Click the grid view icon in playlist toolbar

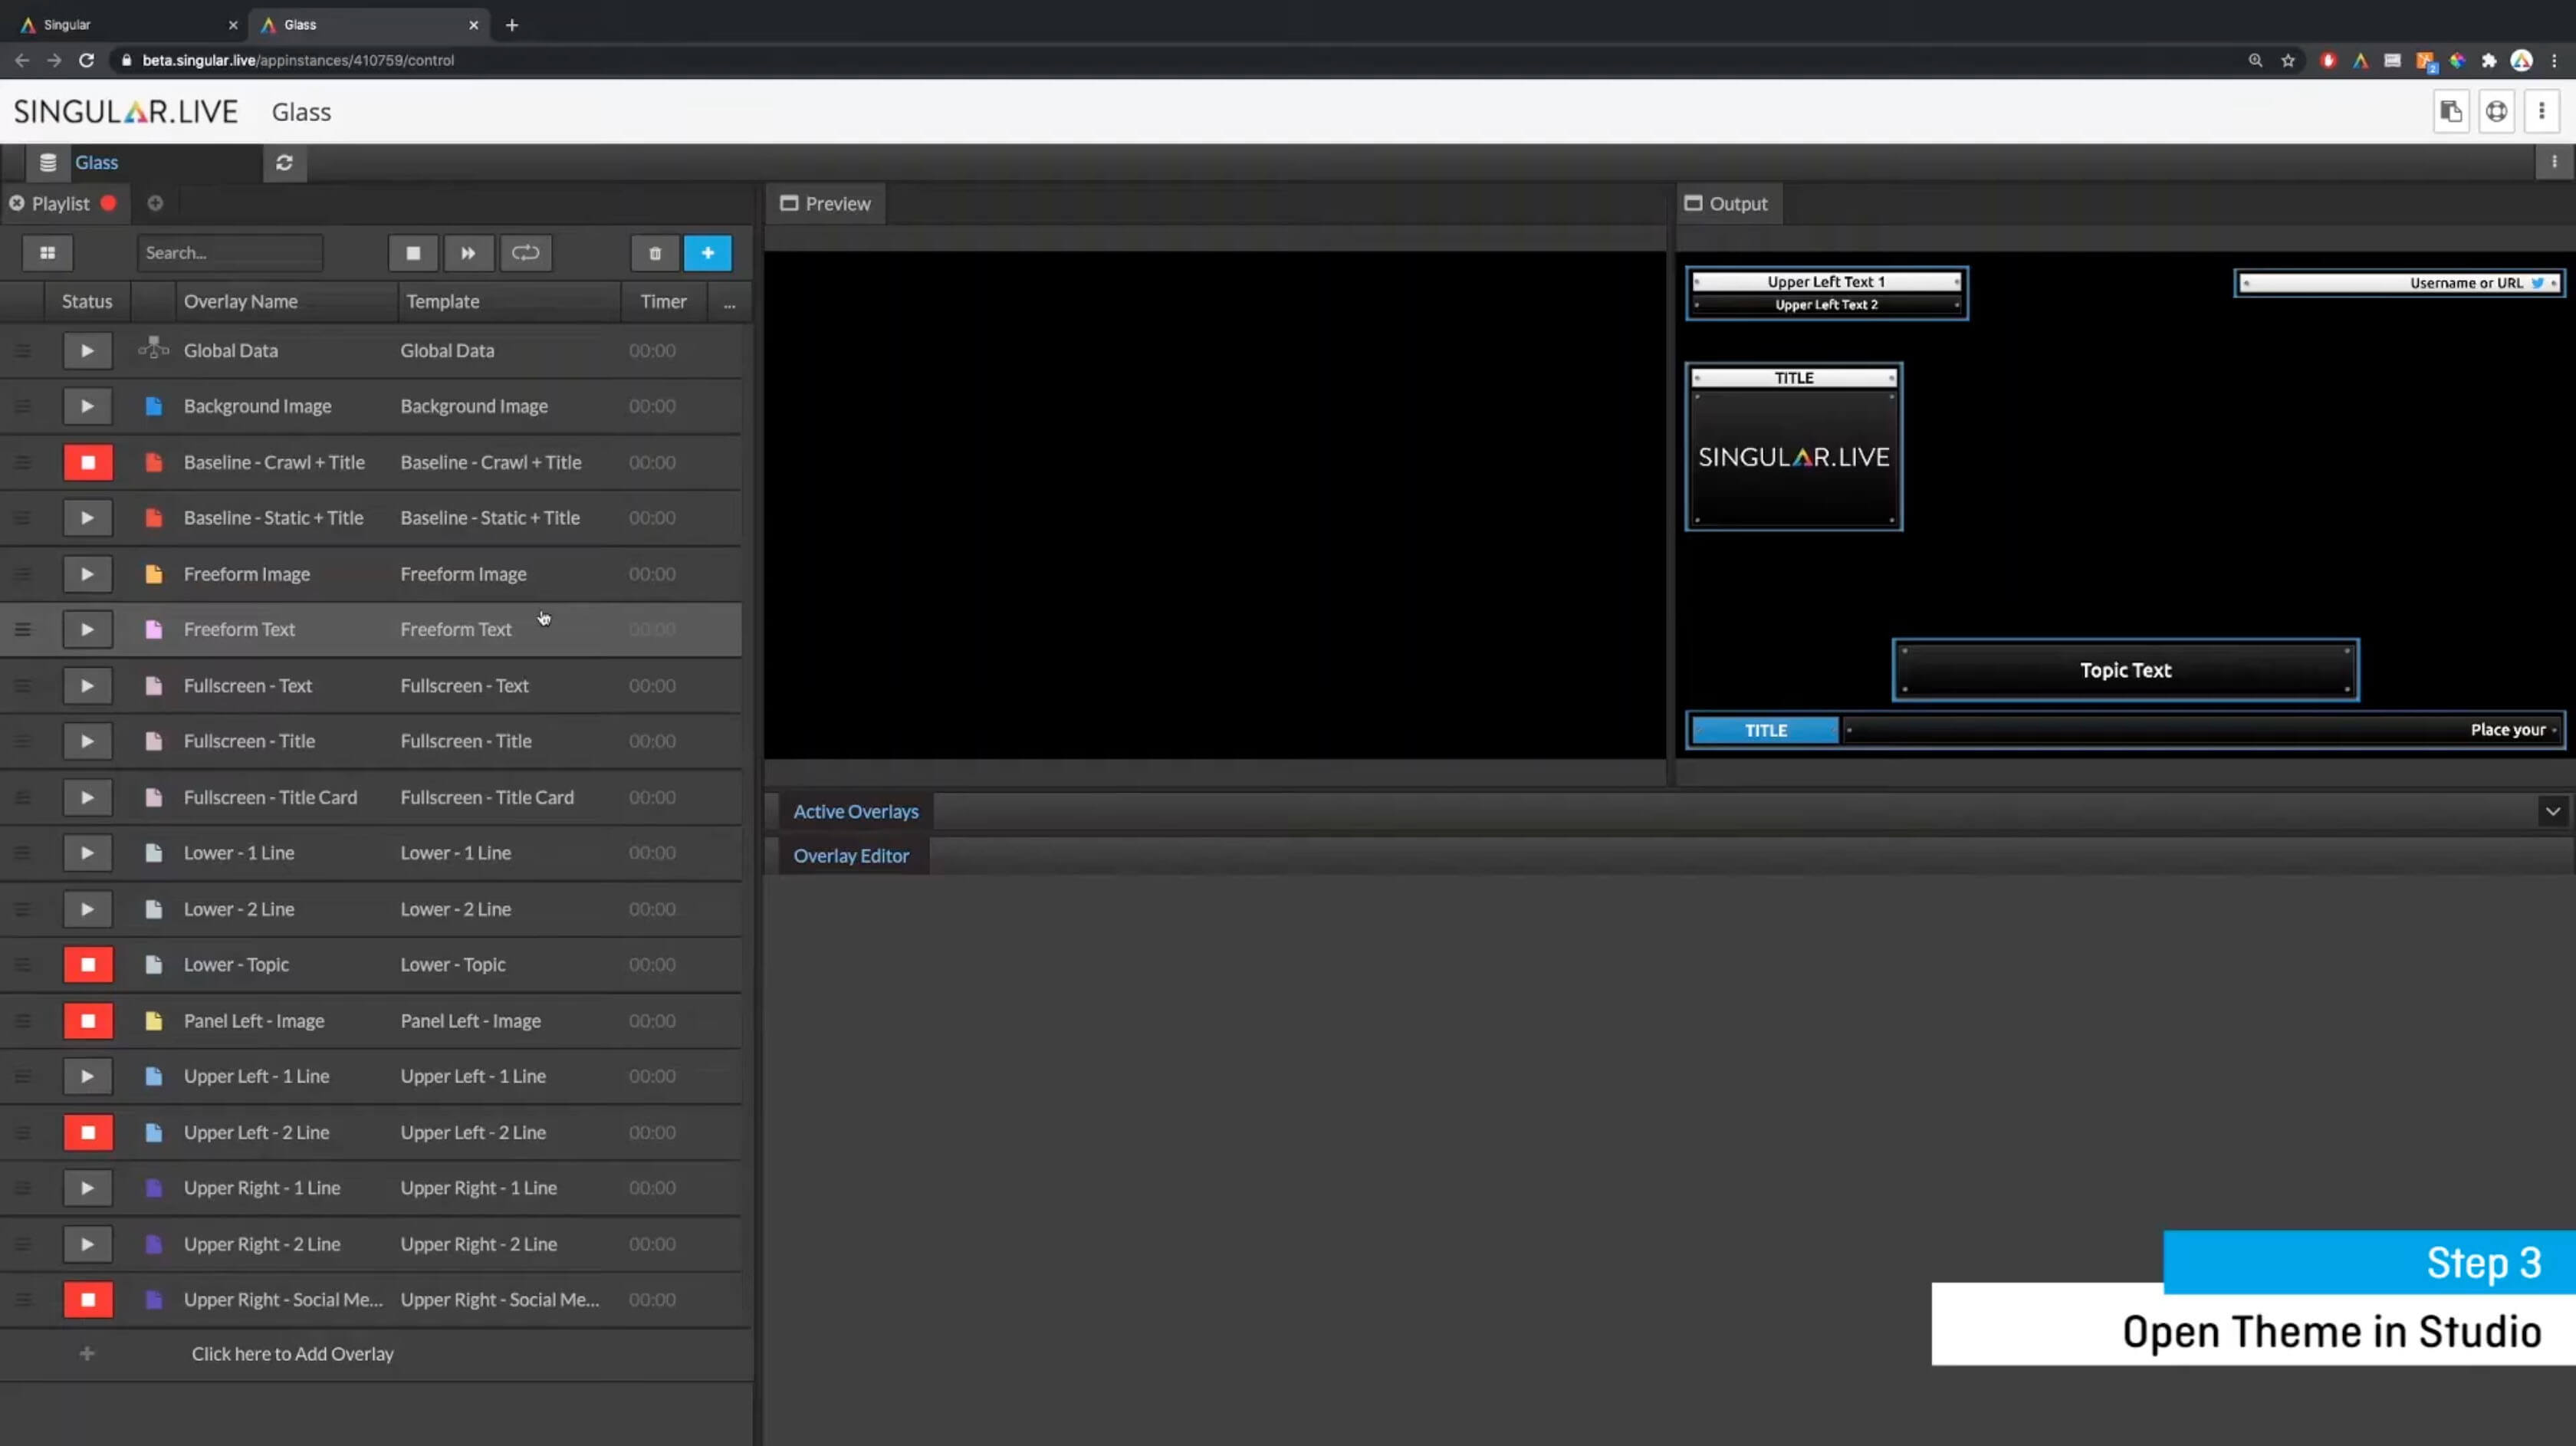click(47, 253)
